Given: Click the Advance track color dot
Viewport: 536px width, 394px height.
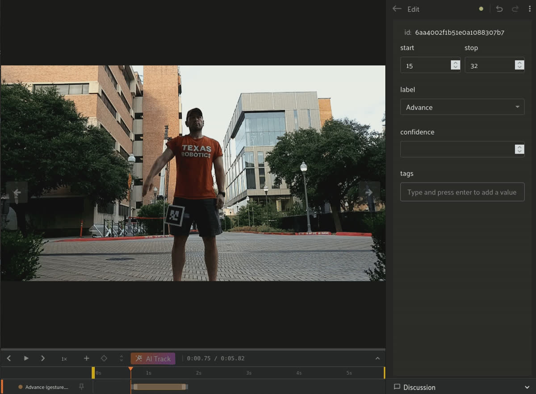Looking at the screenshot, I should (x=20, y=387).
